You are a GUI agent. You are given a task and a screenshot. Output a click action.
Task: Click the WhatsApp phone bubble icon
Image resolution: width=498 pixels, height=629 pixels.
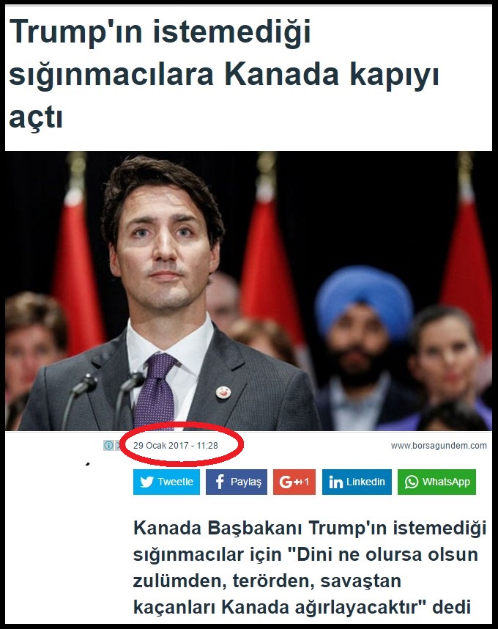click(x=411, y=482)
